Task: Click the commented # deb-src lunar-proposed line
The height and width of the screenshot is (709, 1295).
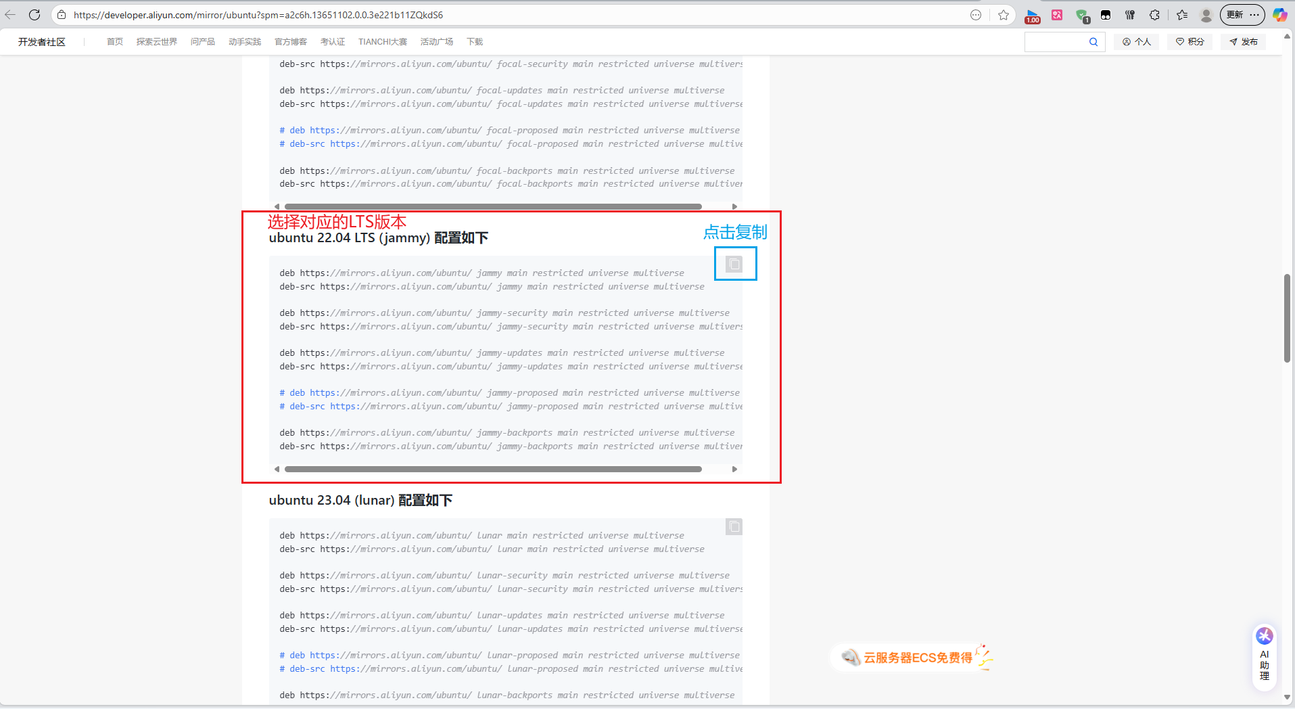Action: [511, 669]
